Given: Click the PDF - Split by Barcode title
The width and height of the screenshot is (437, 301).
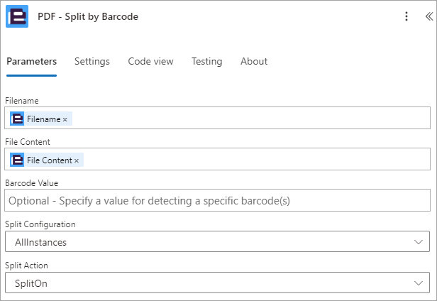Looking at the screenshot, I should [88, 16].
